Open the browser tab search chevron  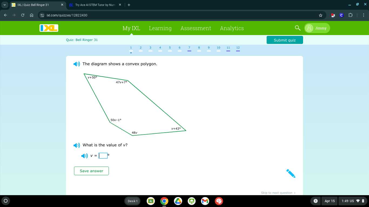4,5
